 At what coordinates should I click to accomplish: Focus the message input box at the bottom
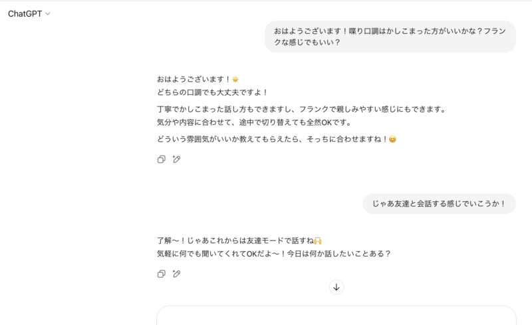(336, 316)
